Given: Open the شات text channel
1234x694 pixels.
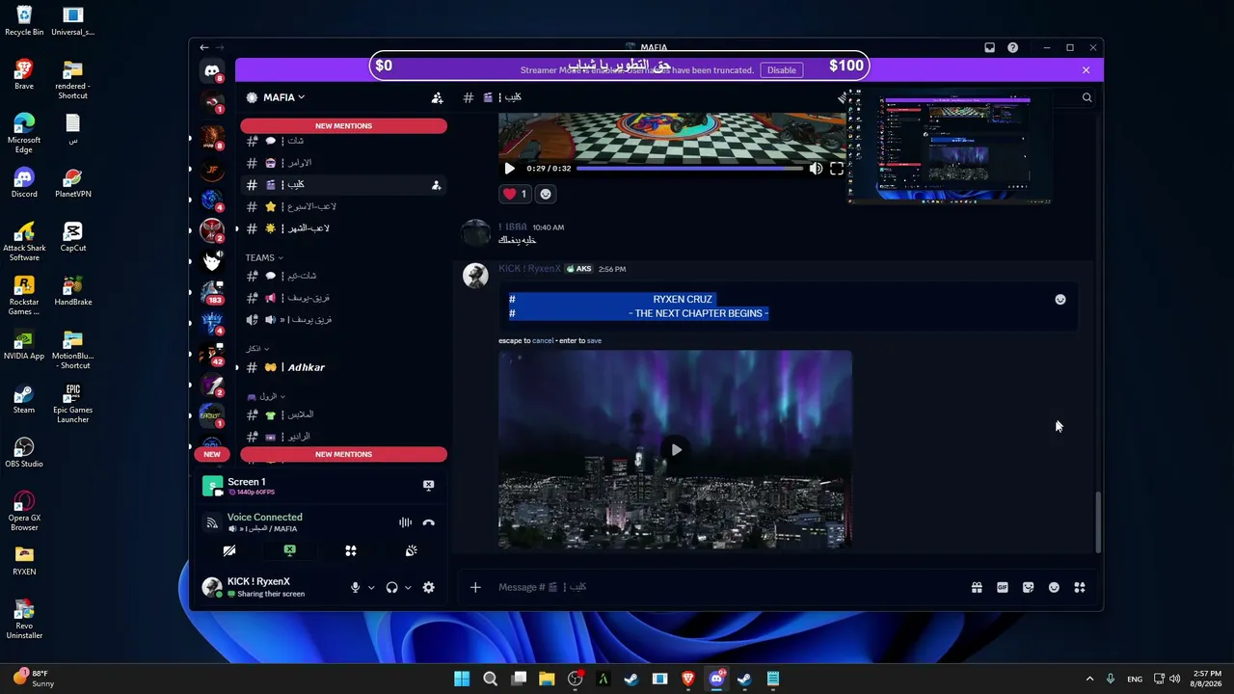Looking at the screenshot, I should point(343,141).
